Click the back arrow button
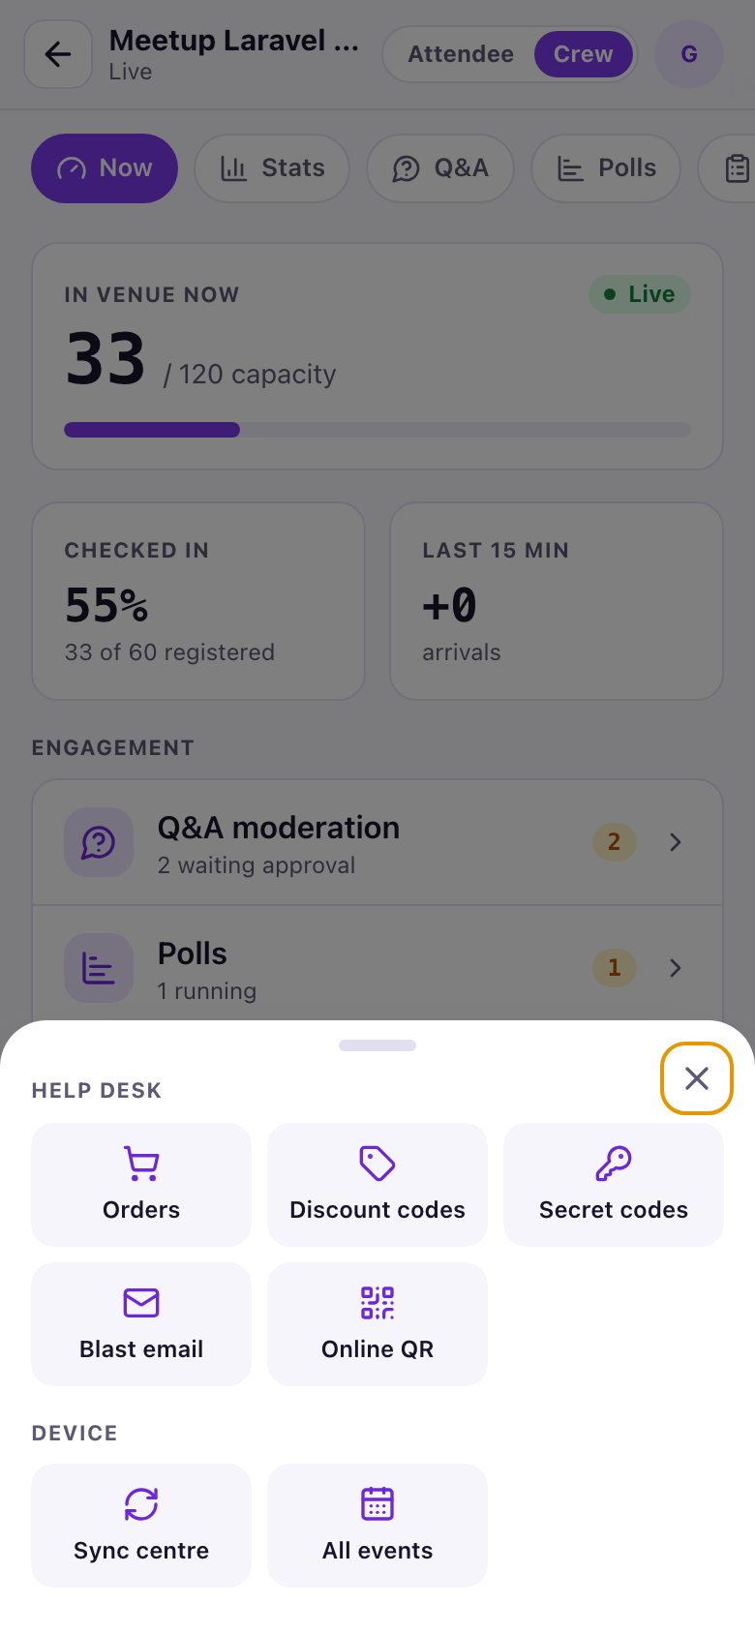755x1634 pixels. click(x=58, y=54)
